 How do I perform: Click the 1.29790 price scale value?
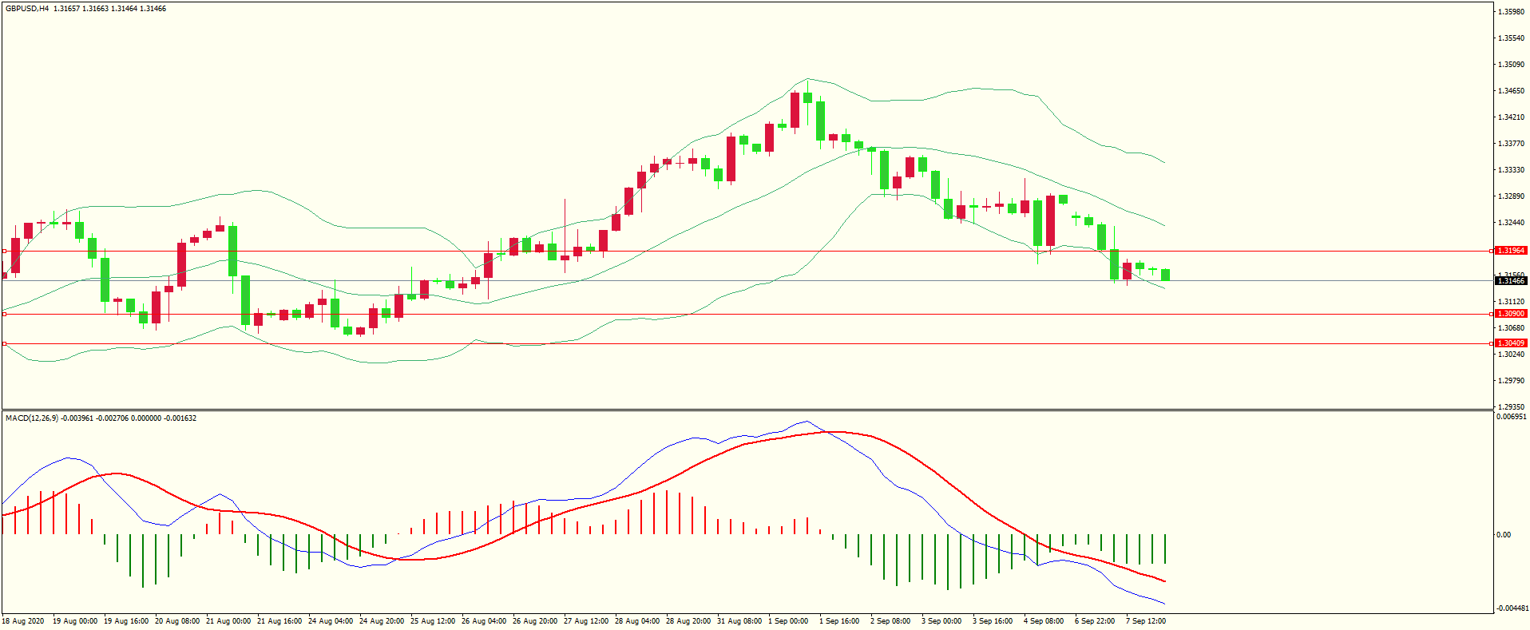click(x=1511, y=381)
